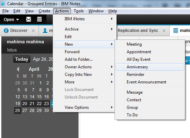Image resolution: width=190 pixels, height=138 pixels.
Task: Close the Replication and Sync tab
Action: point(164,31)
